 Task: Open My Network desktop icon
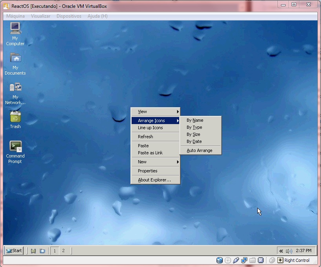click(x=15, y=93)
